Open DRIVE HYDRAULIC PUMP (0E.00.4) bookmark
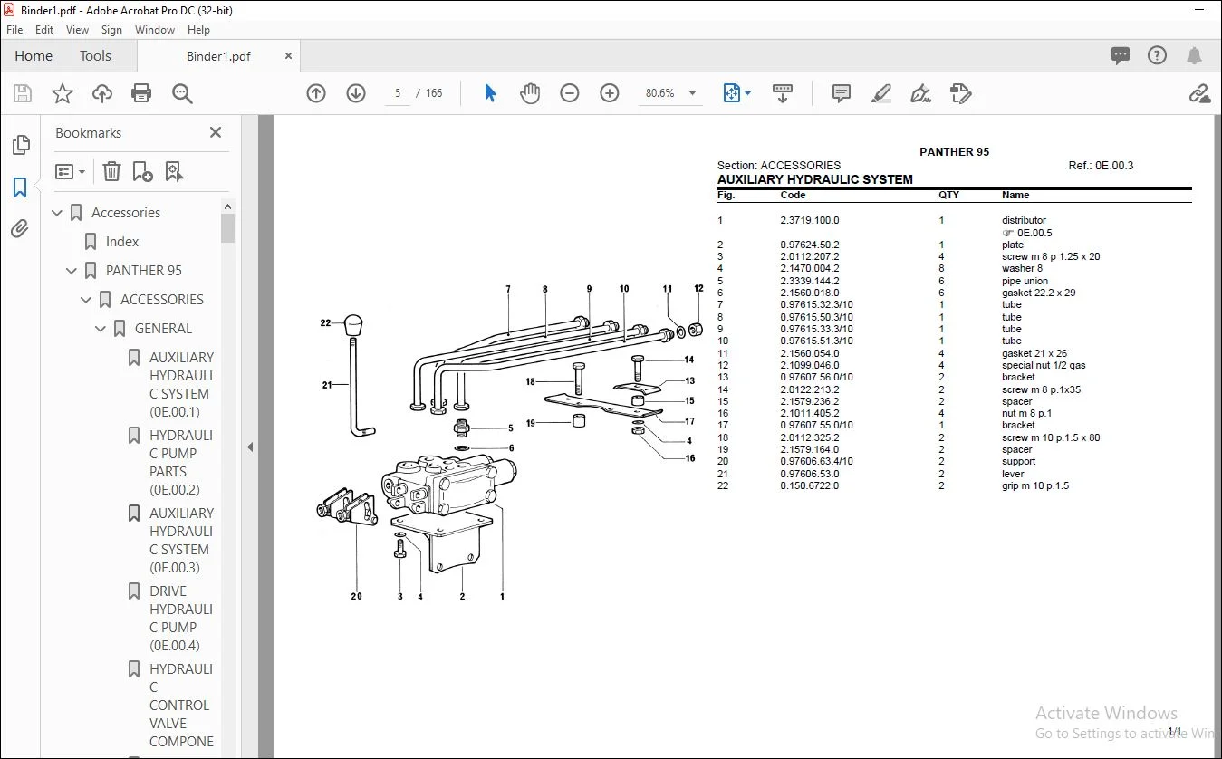The width and height of the screenshot is (1222, 759). tap(182, 619)
